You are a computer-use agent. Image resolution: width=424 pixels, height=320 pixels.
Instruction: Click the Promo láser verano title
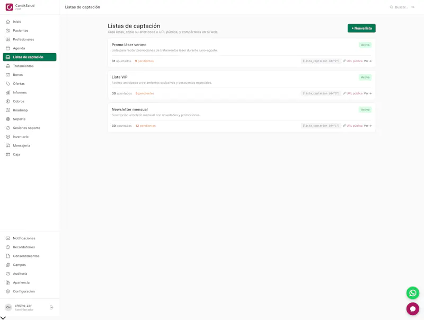pos(129,45)
